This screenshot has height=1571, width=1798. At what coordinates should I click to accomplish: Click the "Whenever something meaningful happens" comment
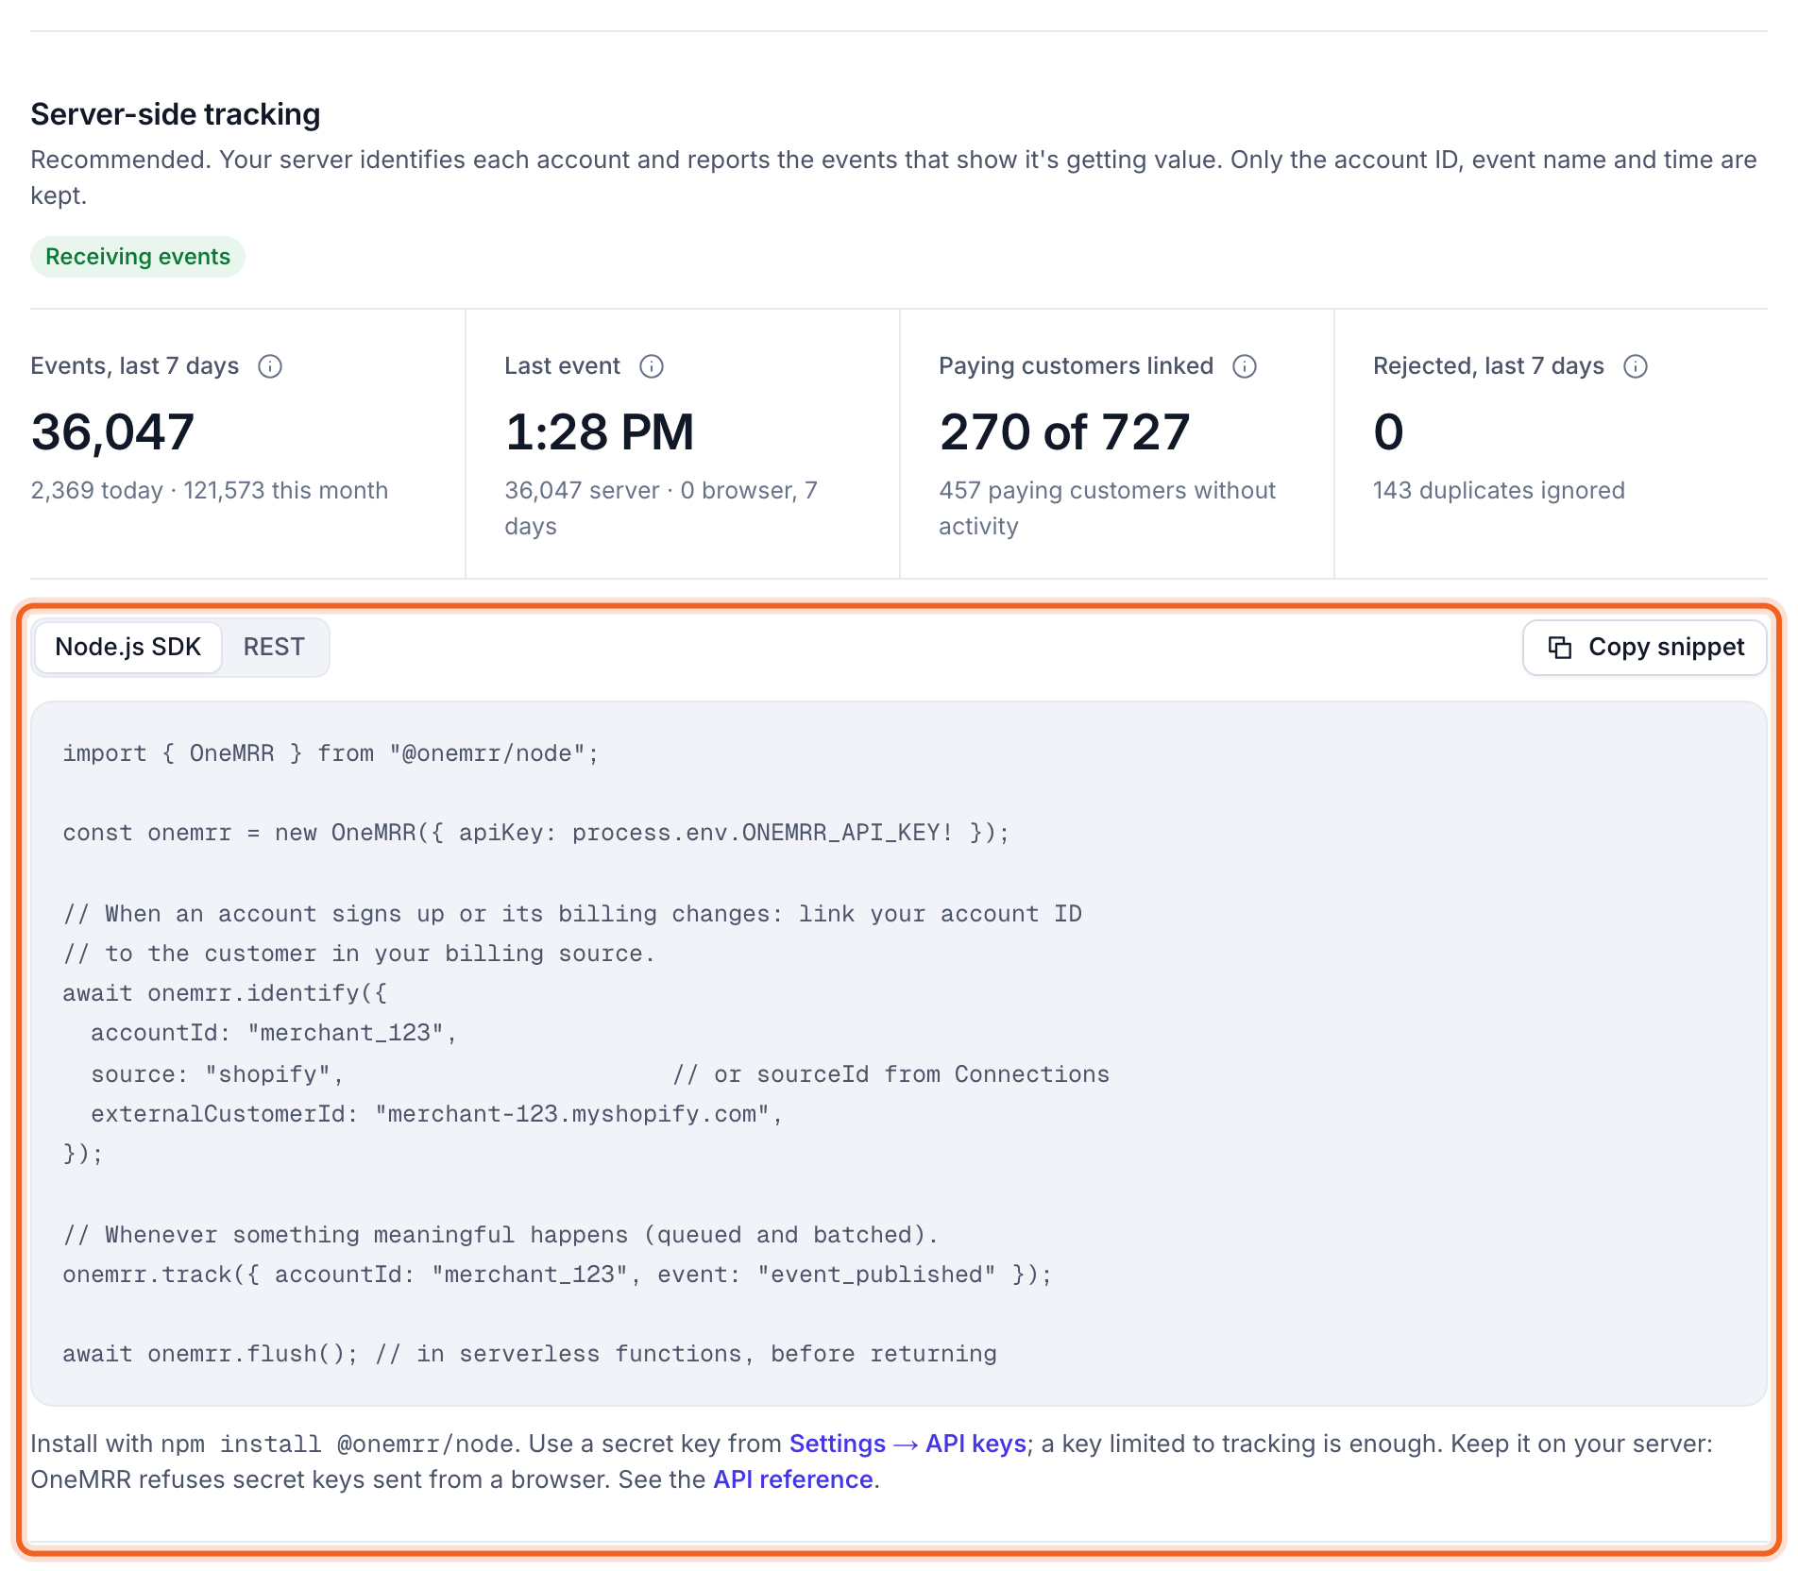(x=500, y=1235)
